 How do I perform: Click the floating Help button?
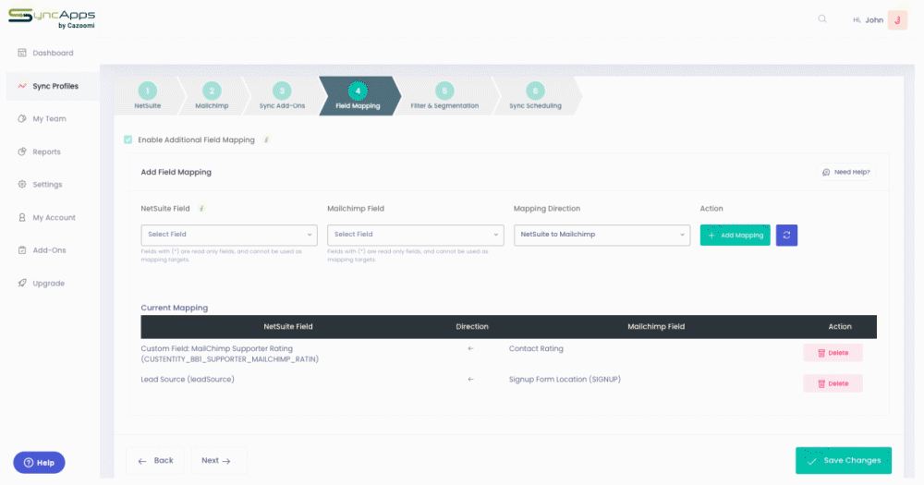click(x=39, y=463)
